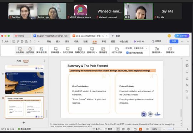This screenshot has height=133, width=193.
Task: Click Siyi Ma's participant tile in Zoom
Action: (167, 11)
